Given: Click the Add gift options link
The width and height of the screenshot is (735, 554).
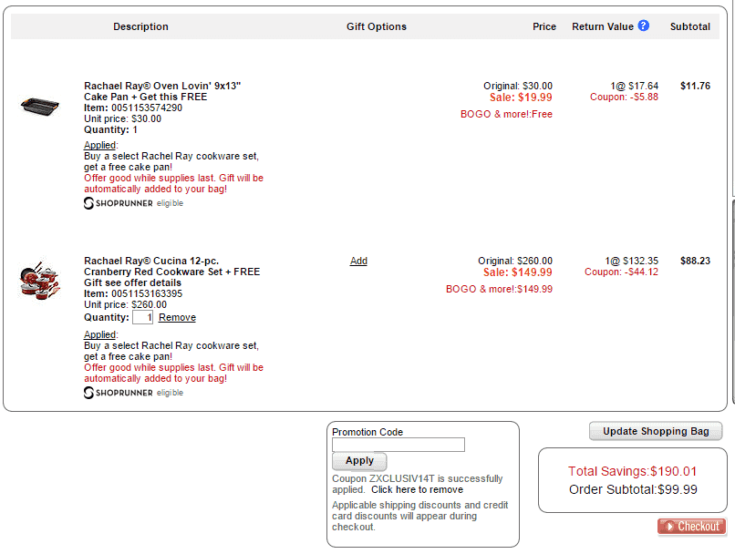Looking at the screenshot, I should click(358, 261).
